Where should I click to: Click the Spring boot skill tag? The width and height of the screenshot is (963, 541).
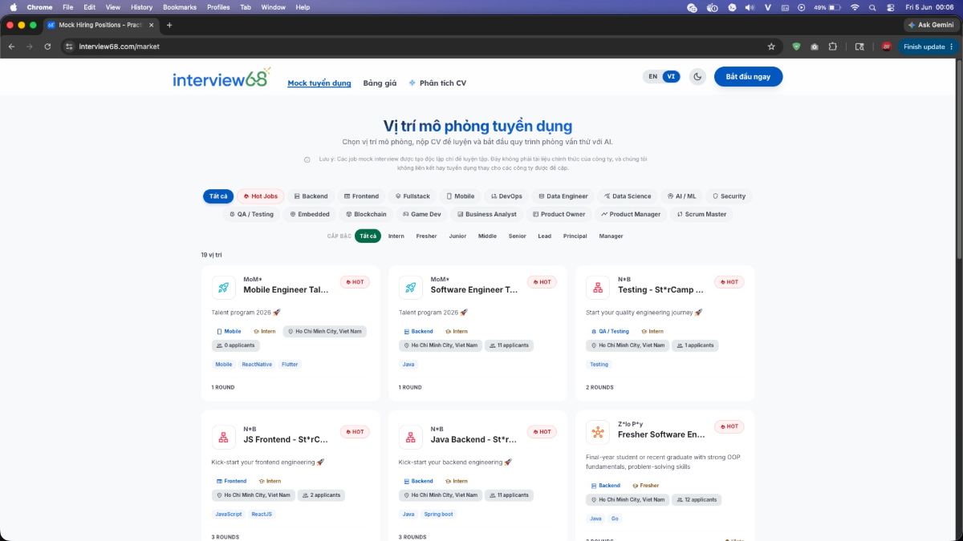(x=438, y=515)
